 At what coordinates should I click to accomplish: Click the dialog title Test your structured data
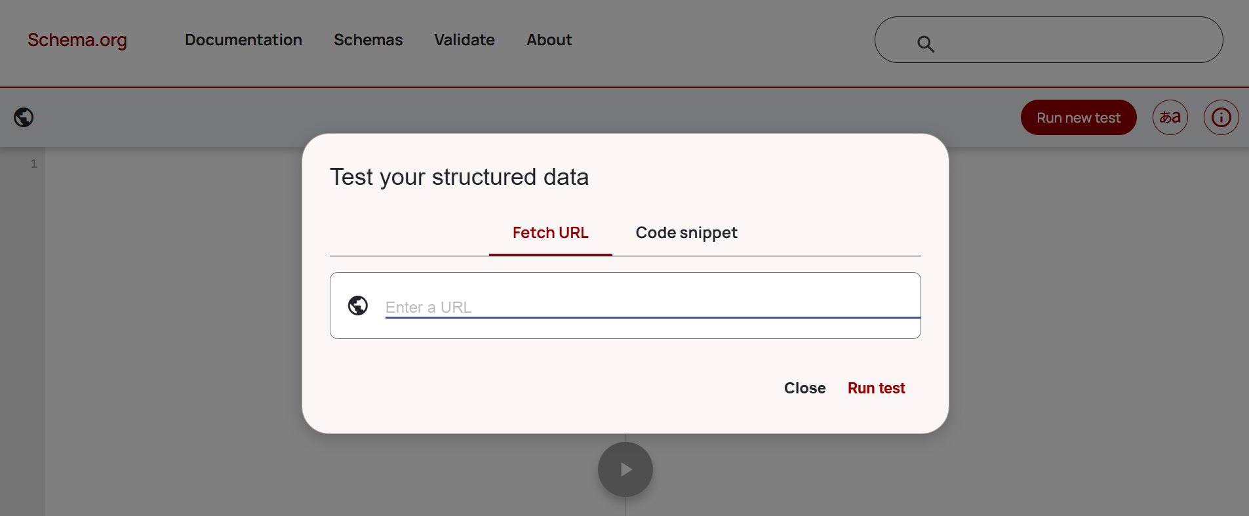click(459, 177)
